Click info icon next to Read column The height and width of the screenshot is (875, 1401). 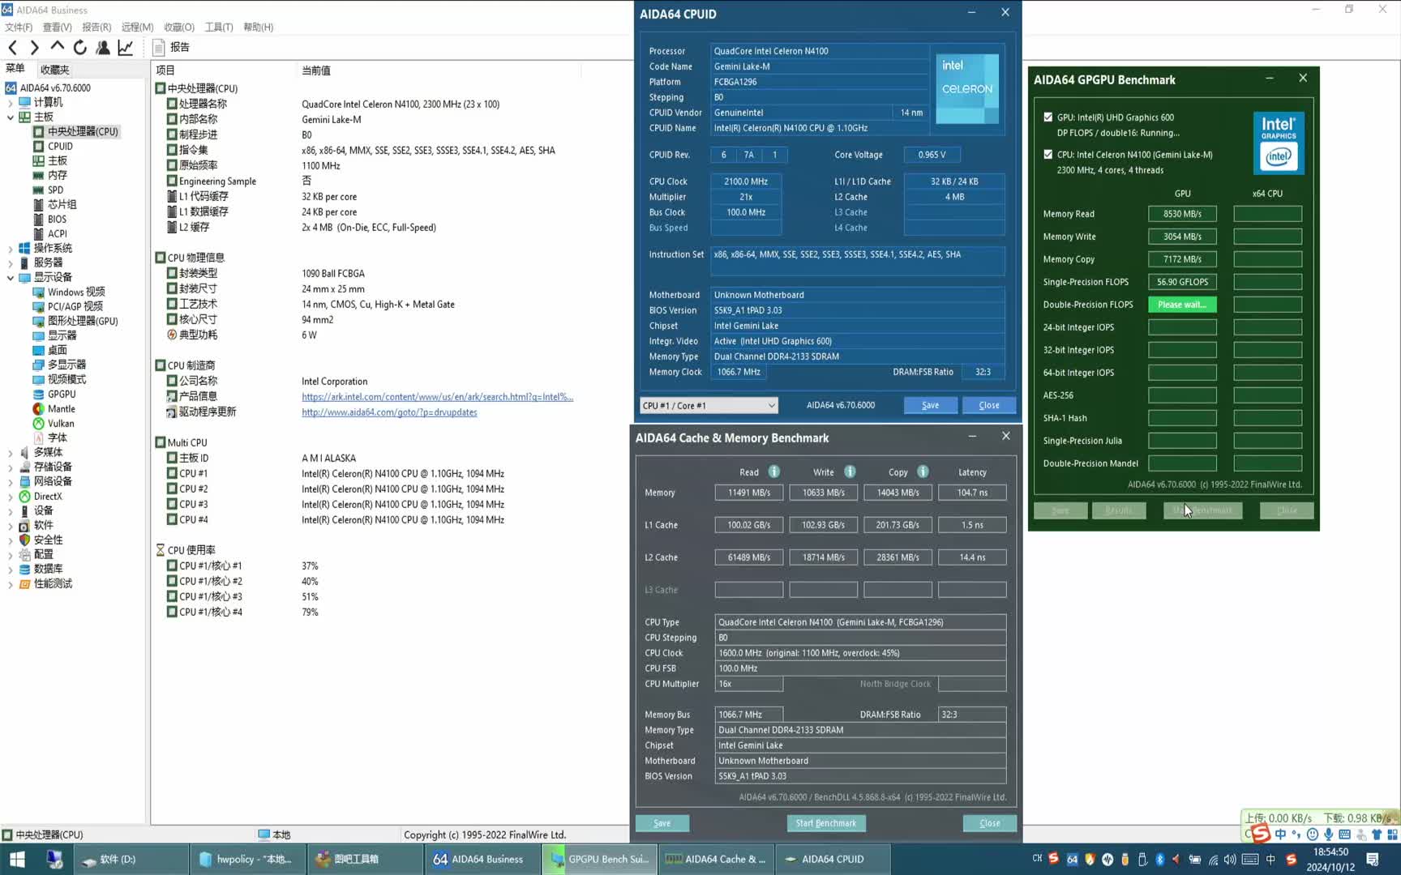pos(774,472)
